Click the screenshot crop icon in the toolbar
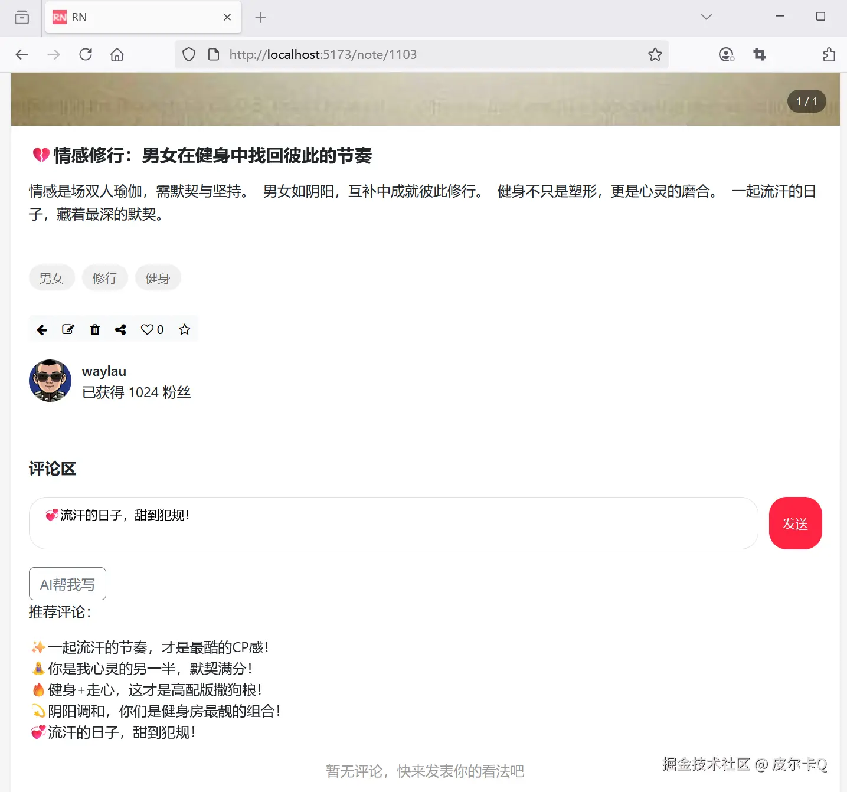Viewport: 847px width, 792px height. coord(760,54)
